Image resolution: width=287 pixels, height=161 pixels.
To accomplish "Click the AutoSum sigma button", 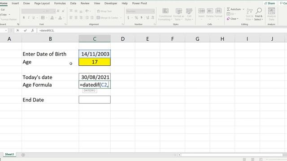I will (234, 9).
